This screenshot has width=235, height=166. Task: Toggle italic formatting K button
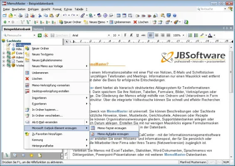(132, 35)
